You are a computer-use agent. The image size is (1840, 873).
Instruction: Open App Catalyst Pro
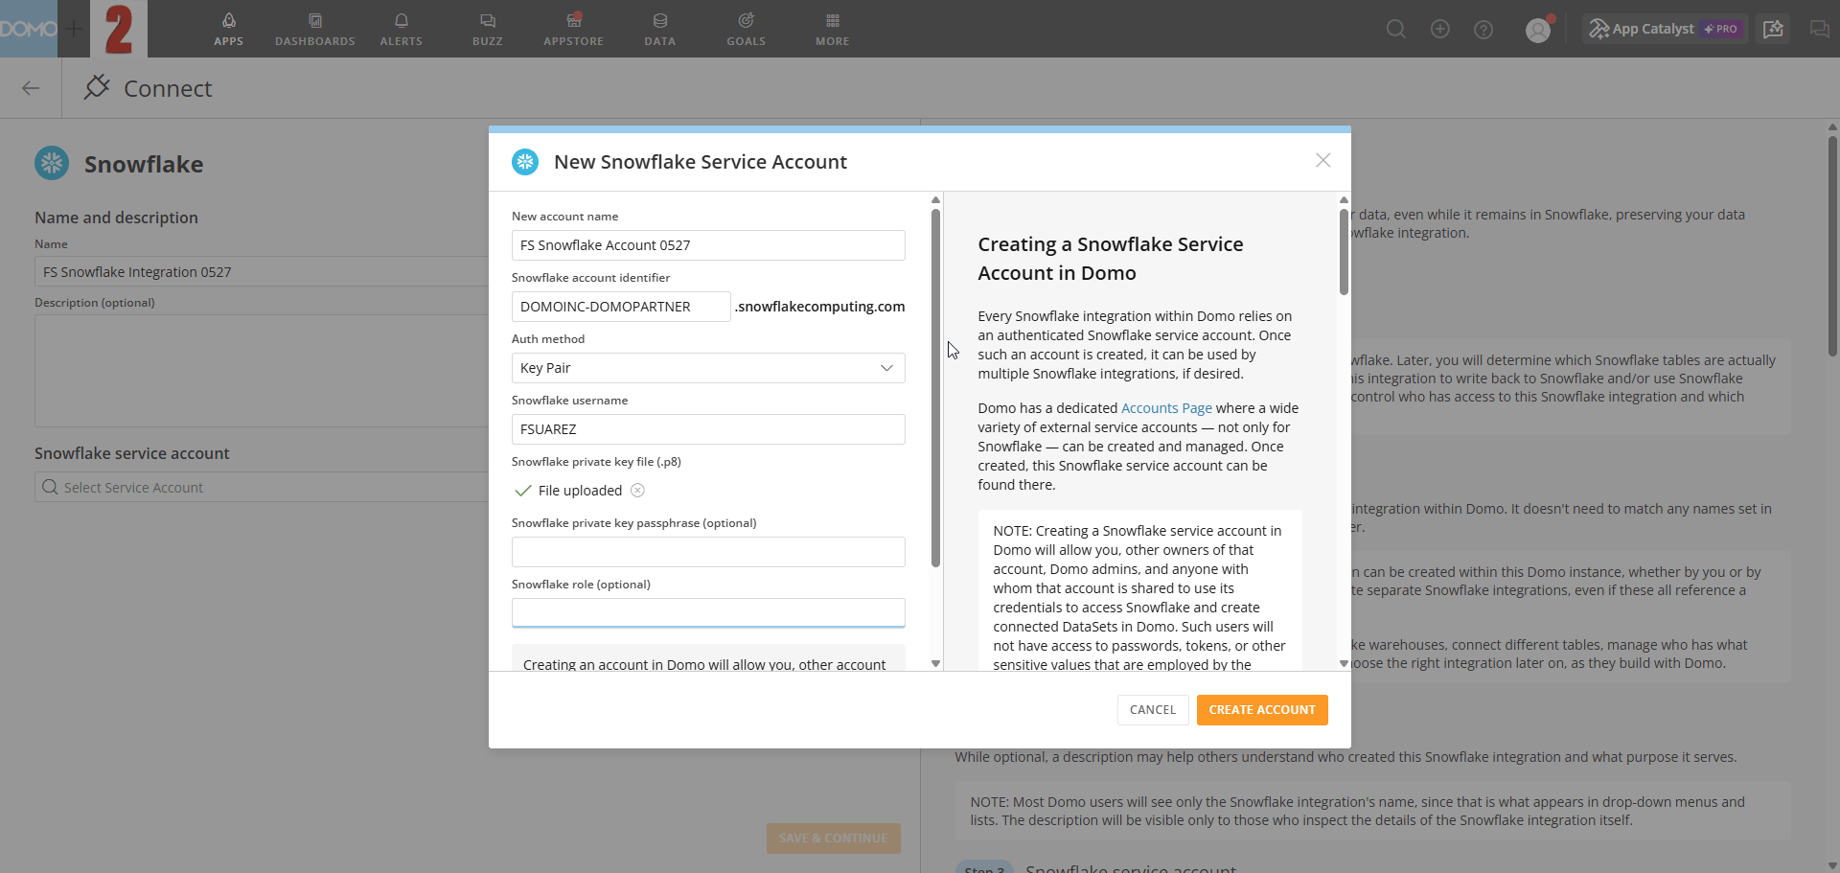[x=1665, y=29]
